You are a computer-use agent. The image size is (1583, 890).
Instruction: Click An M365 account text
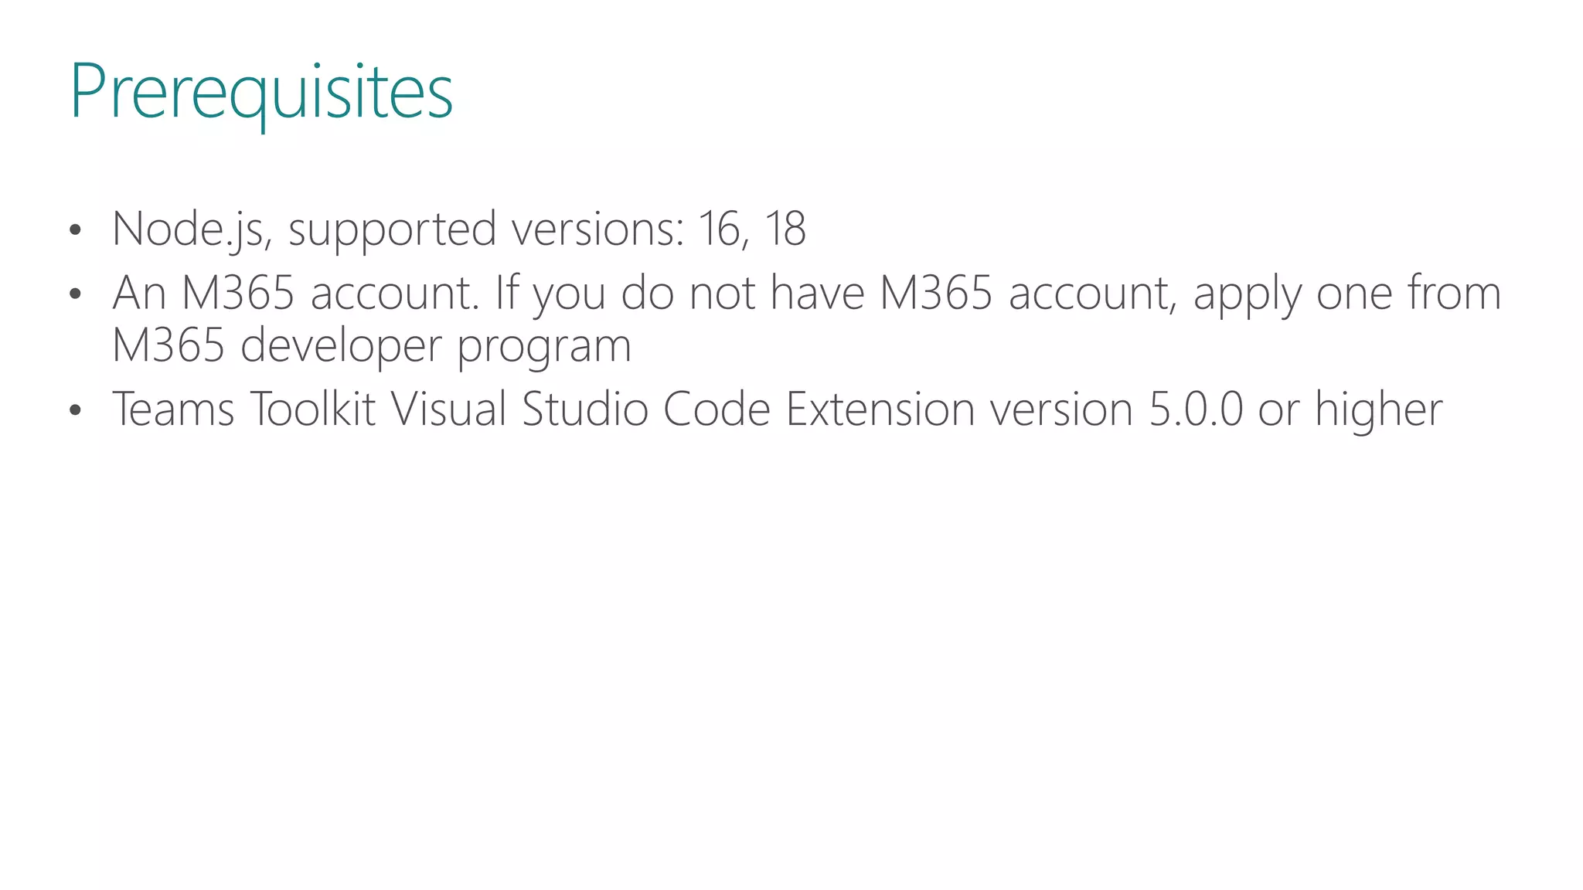295,294
